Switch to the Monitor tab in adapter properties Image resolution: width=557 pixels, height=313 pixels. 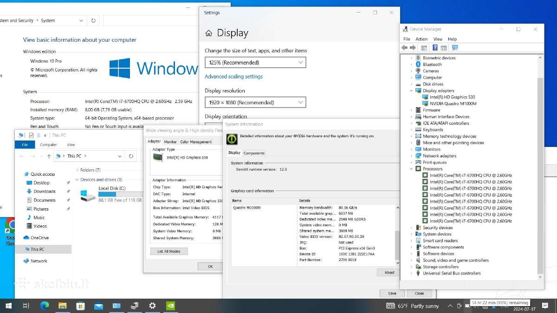click(x=170, y=142)
